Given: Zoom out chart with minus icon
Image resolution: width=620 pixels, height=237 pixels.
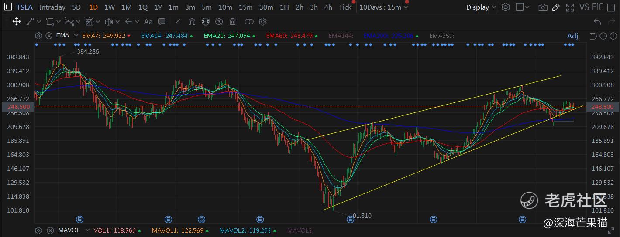Looking at the screenshot, I should click(x=603, y=36).
